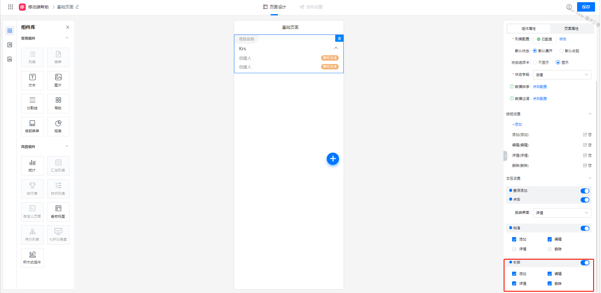This screenshot has height=293, width=601.
Task: Pick the 统计 statistics component
Action: point(32,166)
